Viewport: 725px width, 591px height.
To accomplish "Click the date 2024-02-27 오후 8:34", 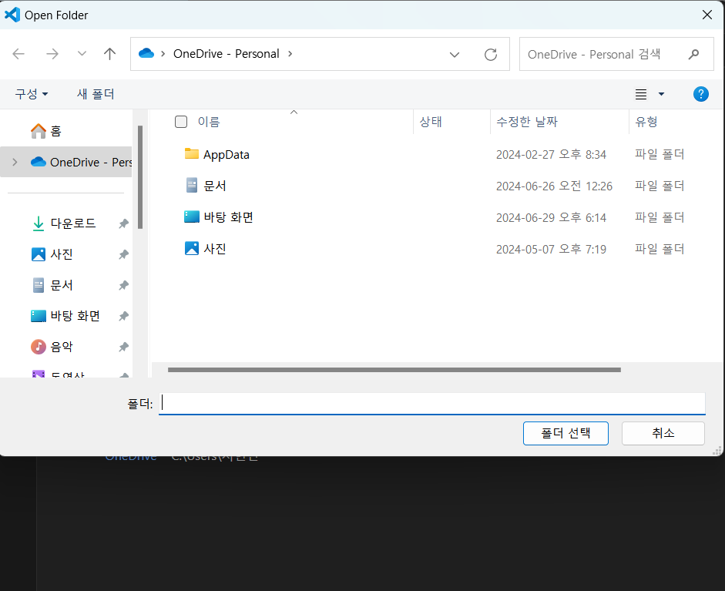I will [551, 154].
